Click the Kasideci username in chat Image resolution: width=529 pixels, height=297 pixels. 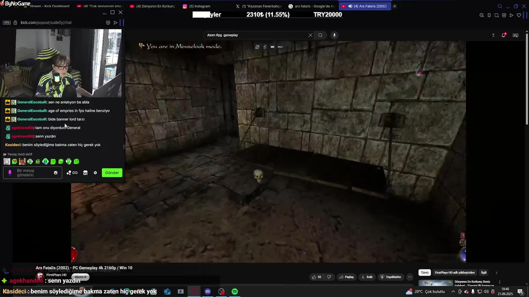(13, 145)
